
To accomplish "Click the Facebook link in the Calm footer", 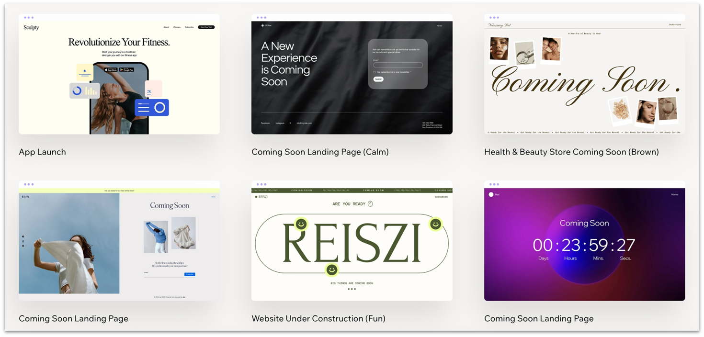I will (265, 123).
